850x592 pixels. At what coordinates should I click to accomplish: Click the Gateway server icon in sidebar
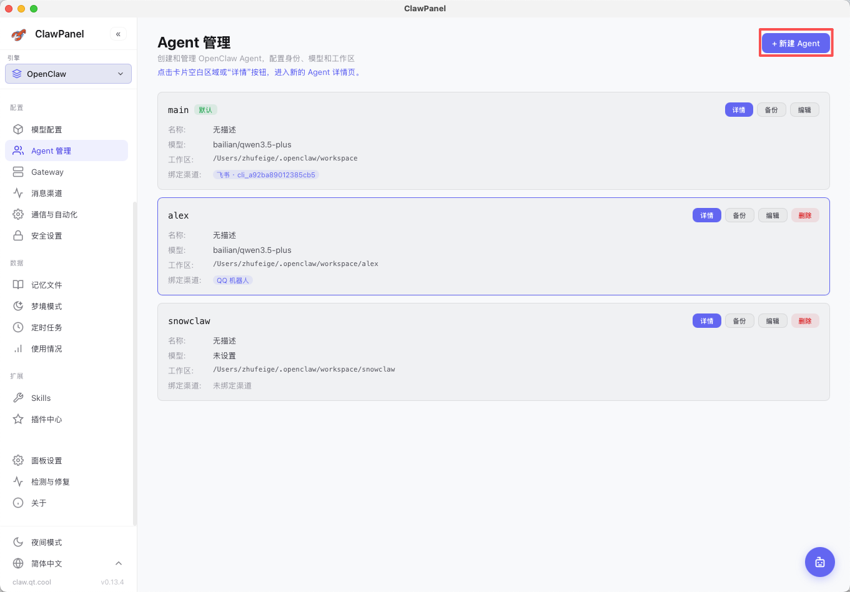[x=18, y=172]
